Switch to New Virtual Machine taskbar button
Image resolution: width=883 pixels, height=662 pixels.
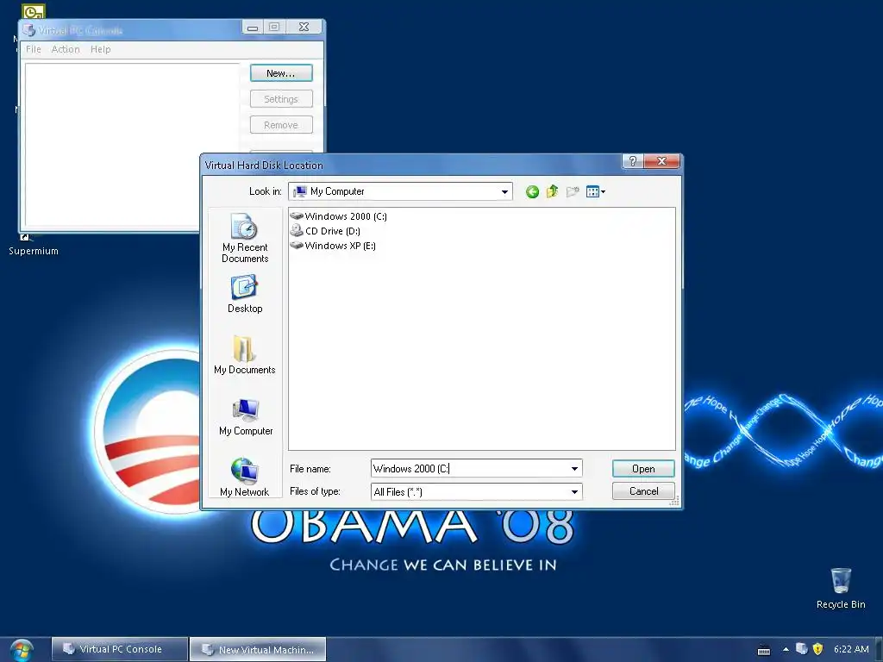point(258,649)
